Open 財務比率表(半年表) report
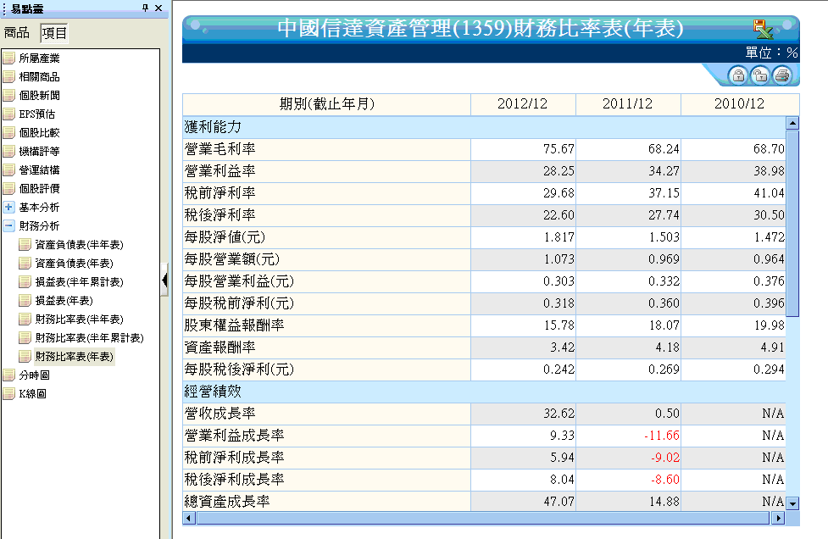Screen dimensions: 828x539 (79, 319)
